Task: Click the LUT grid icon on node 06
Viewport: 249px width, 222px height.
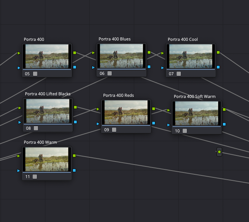Action: pos(110,73)
